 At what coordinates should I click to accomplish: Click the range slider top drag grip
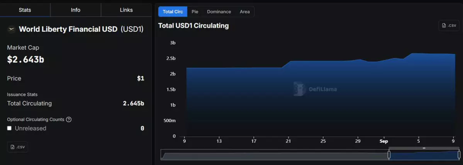(424, 148)
